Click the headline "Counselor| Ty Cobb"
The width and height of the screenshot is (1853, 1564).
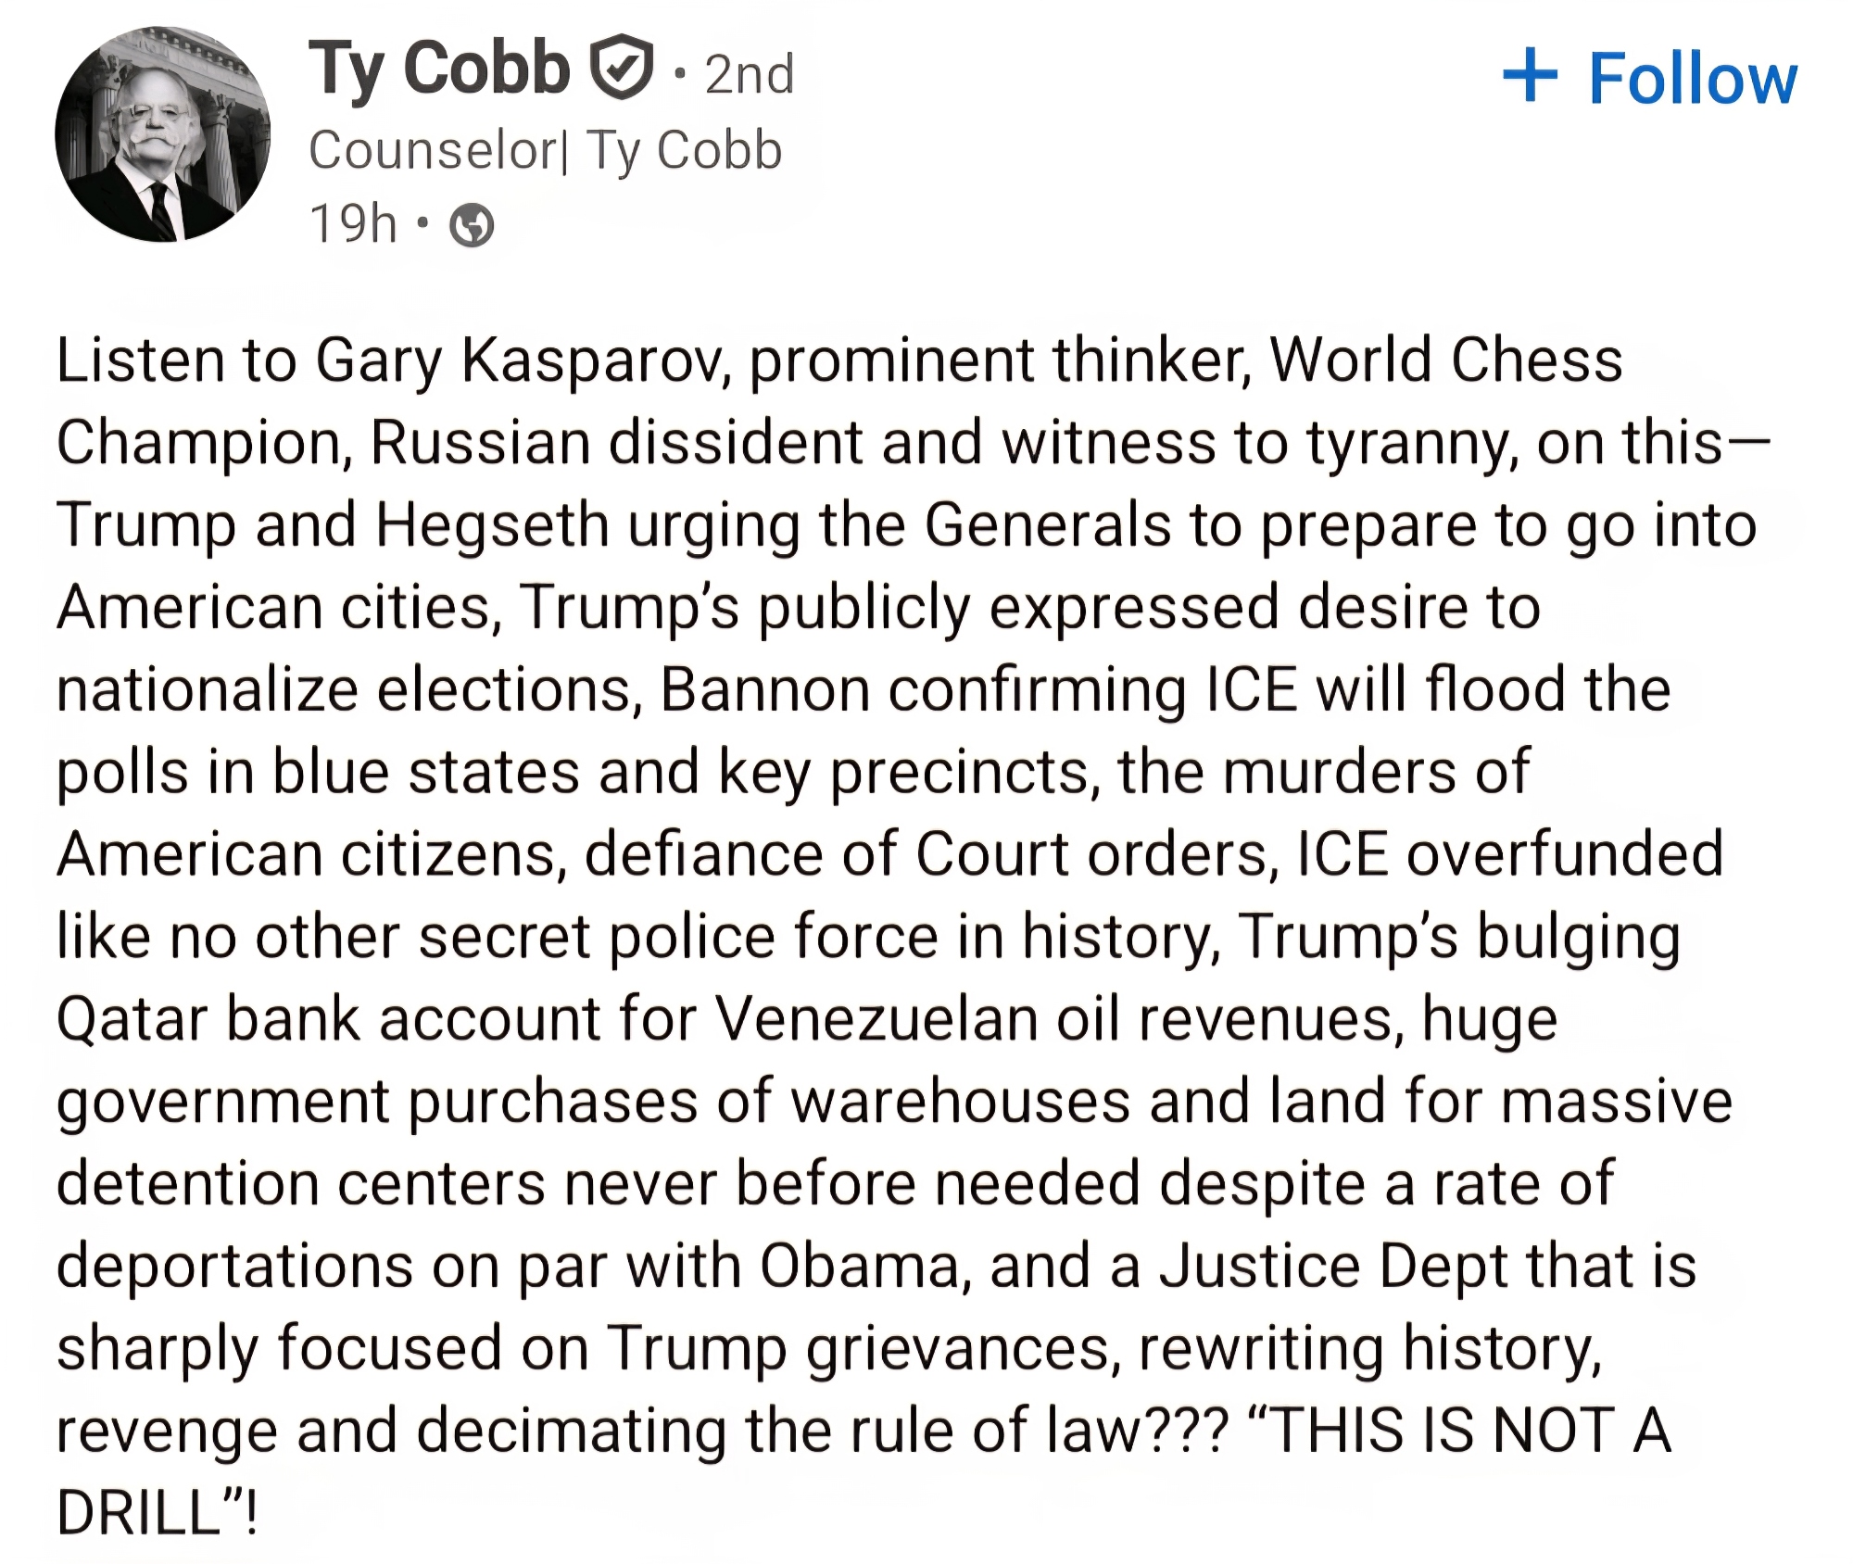[545, 150]
